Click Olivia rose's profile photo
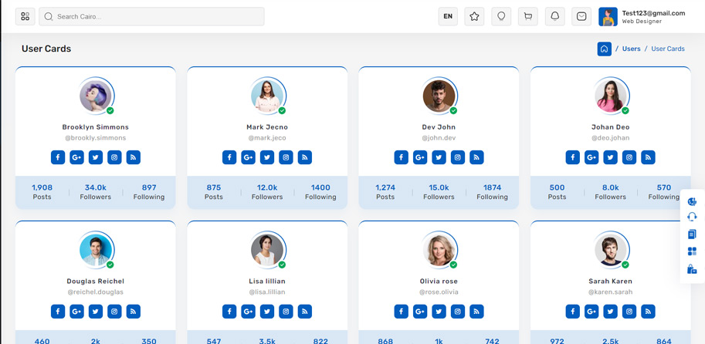The image size is (705, 344). pos(439,250)
